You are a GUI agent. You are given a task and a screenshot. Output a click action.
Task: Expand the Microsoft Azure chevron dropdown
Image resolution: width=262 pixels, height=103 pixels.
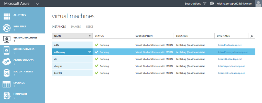[37, 4]
